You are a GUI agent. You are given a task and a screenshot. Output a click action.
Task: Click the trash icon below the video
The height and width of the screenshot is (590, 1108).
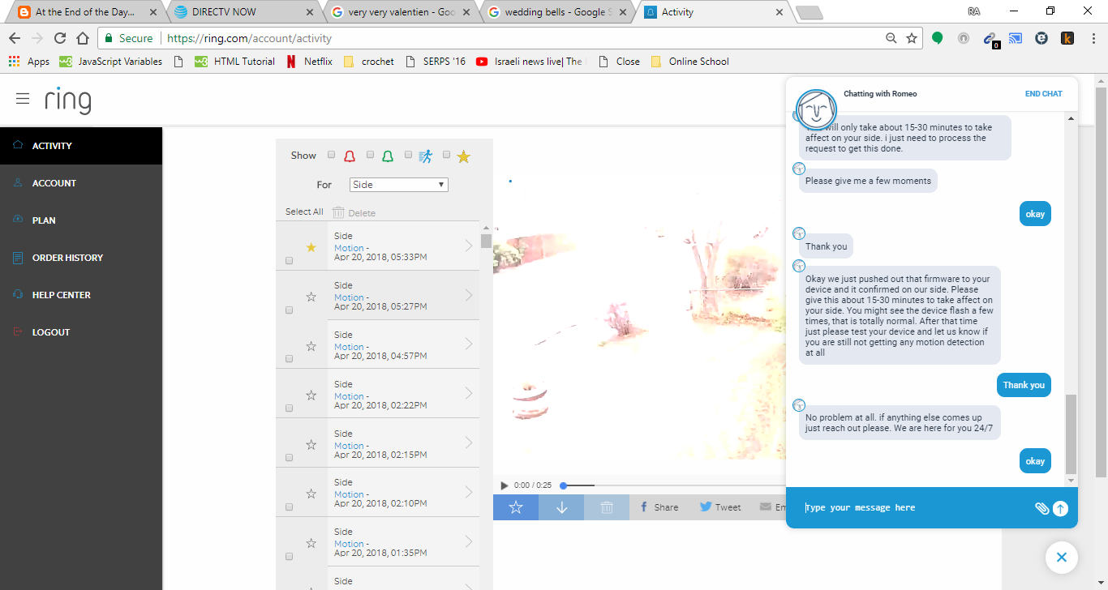606,507
